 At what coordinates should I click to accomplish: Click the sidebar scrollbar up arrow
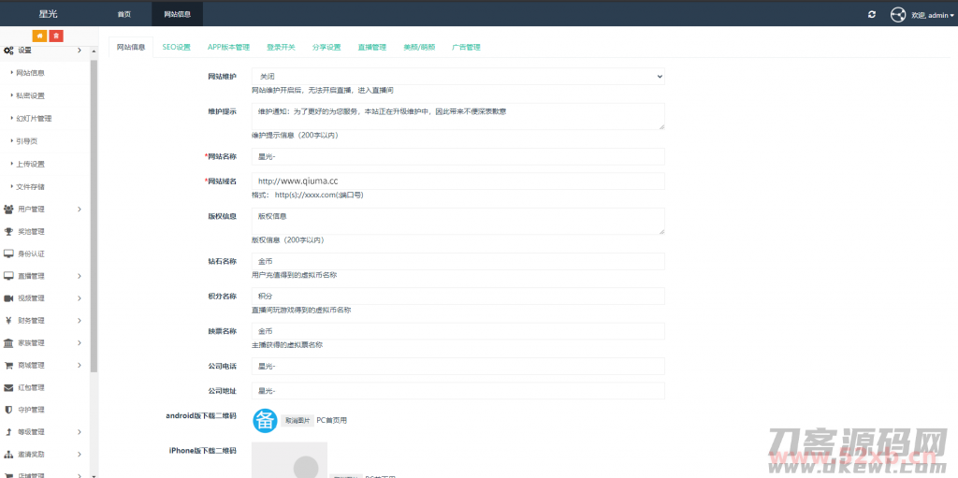click(x=94, y=51)
